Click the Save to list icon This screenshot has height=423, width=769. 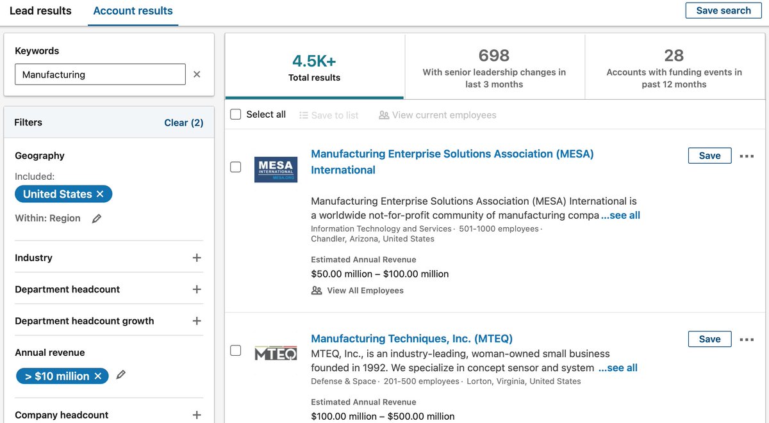click(304, 115)
